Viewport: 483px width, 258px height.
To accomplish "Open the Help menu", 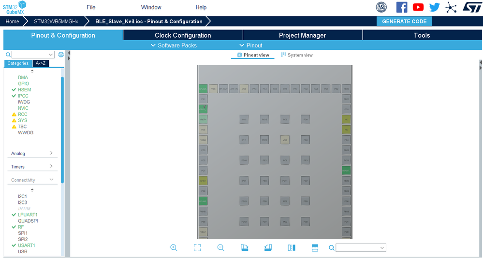I will coord(201,7).
